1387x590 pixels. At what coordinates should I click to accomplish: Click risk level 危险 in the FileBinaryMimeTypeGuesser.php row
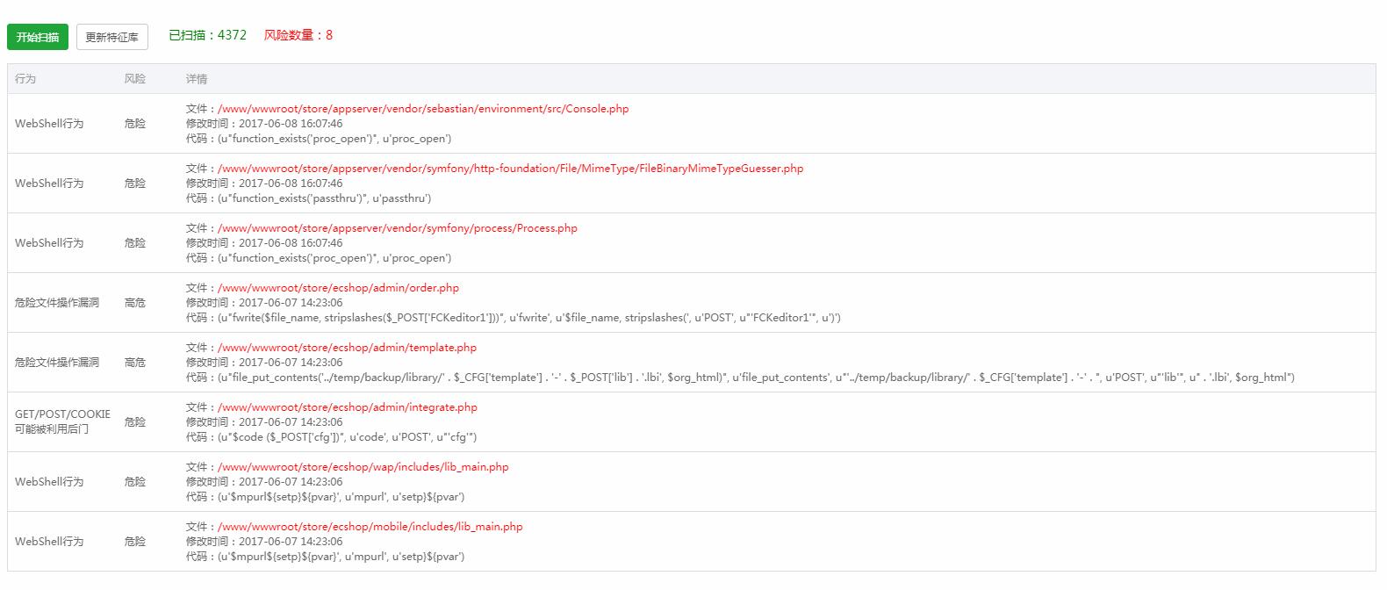(135, 183)
